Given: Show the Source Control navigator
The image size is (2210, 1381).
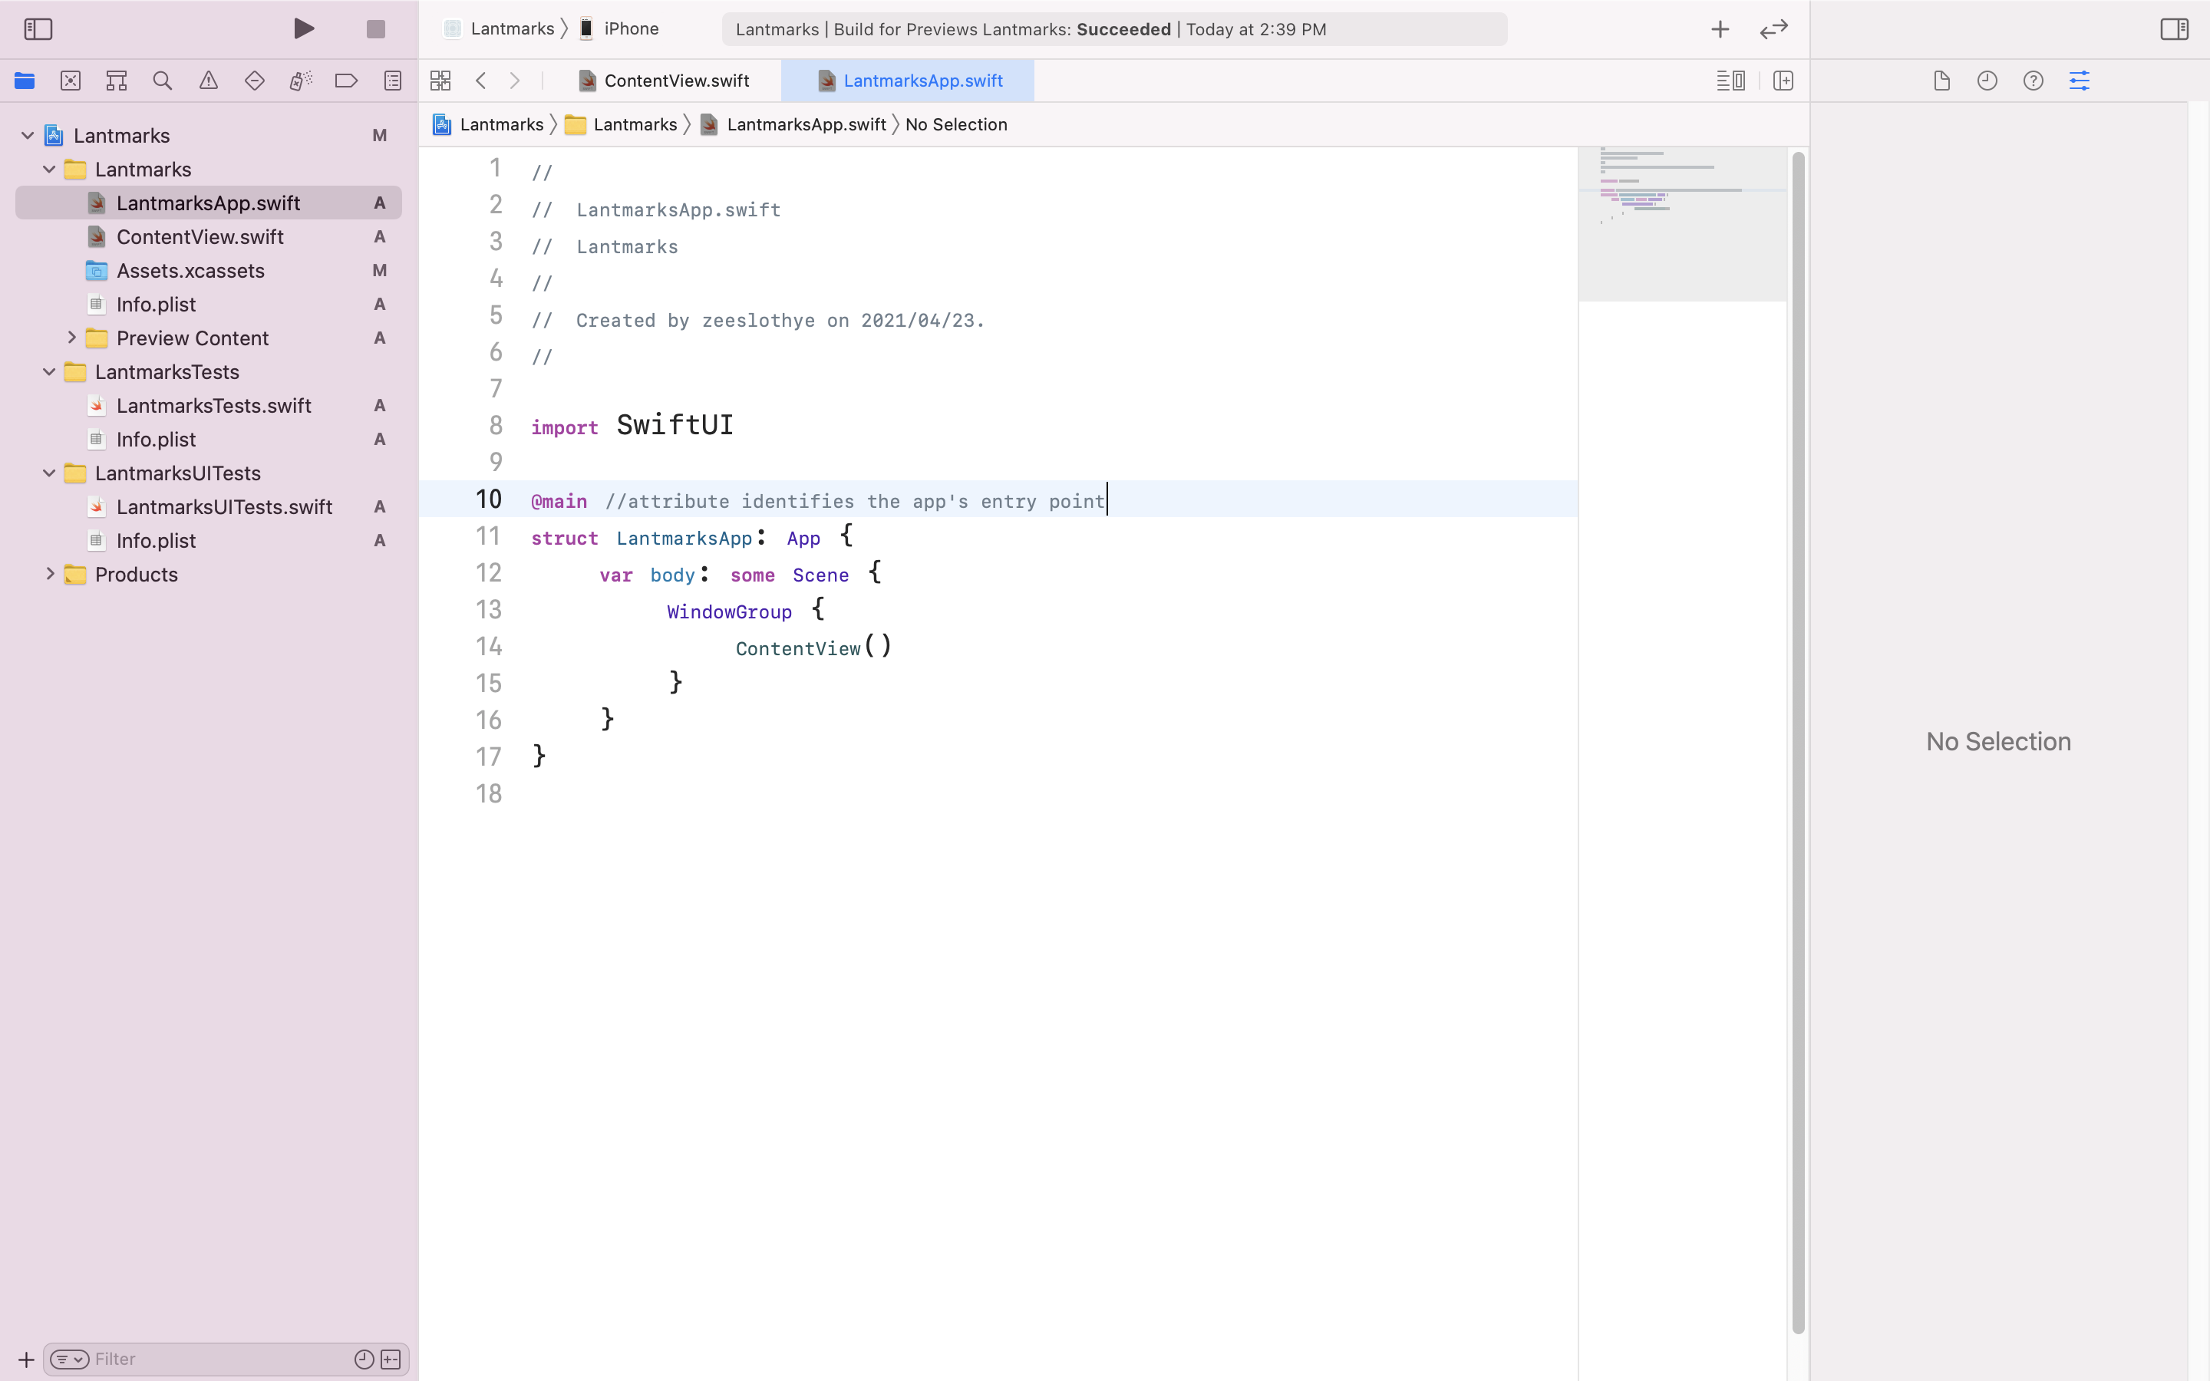Looking at the screenshot, I should pyautogui.click(x=71, y=81).
